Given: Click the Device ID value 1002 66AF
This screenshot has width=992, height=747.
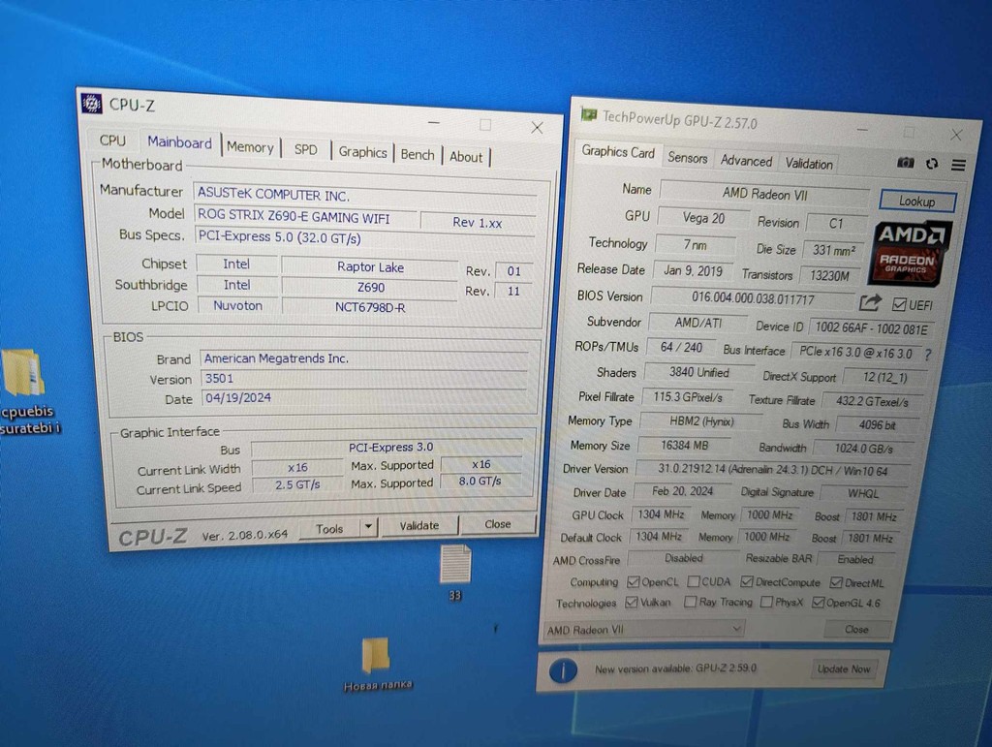Looking at the screenshot, I should [x=871, y=328].
